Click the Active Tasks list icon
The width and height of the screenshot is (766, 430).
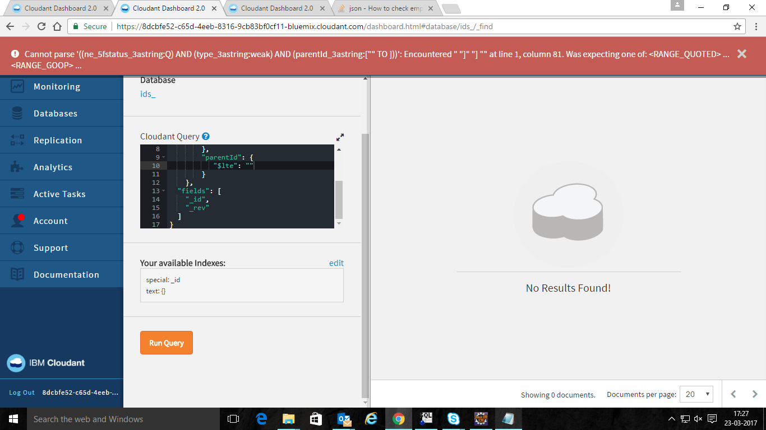pyautogui.click(x=17, y=194)
